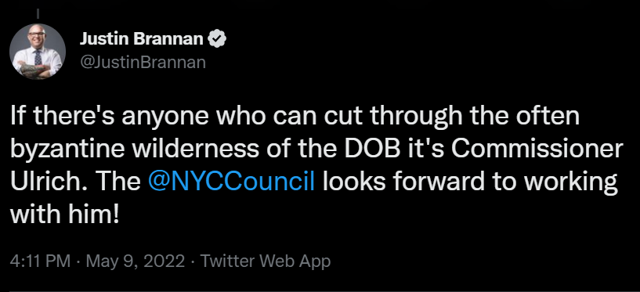Open the @JustinBrannan handle link
Image resolution: width=640 pixels, height=292 pixels.
pyautogui.click(x=143, y=63)
